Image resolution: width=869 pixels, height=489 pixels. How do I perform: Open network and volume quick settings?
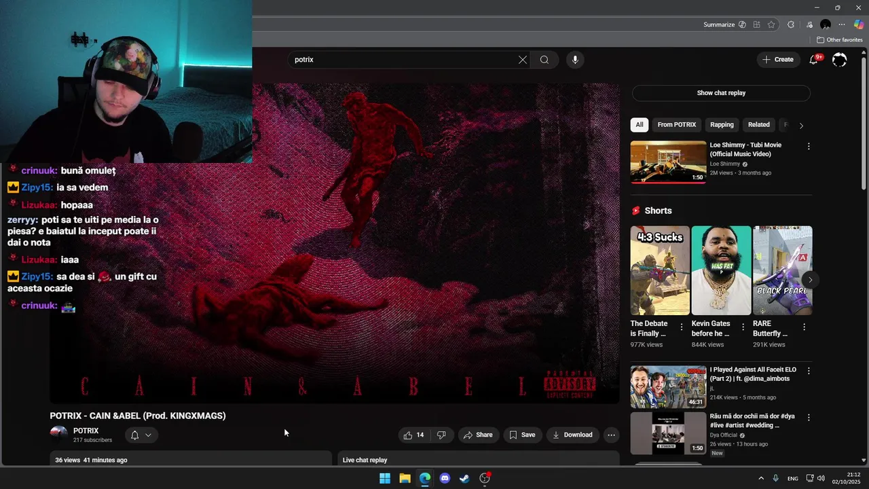tap(815, 478)
